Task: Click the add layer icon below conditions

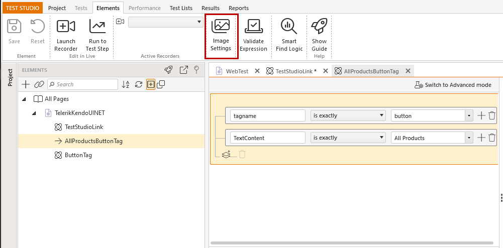Action: pos(226,155)
